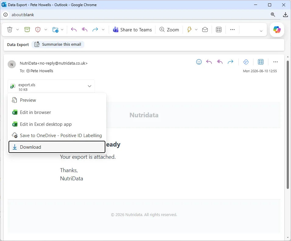The width and height of the screenshot is (291, 241).
Task: Click 'Your export is attached.' text
Action: click(88, 157)
